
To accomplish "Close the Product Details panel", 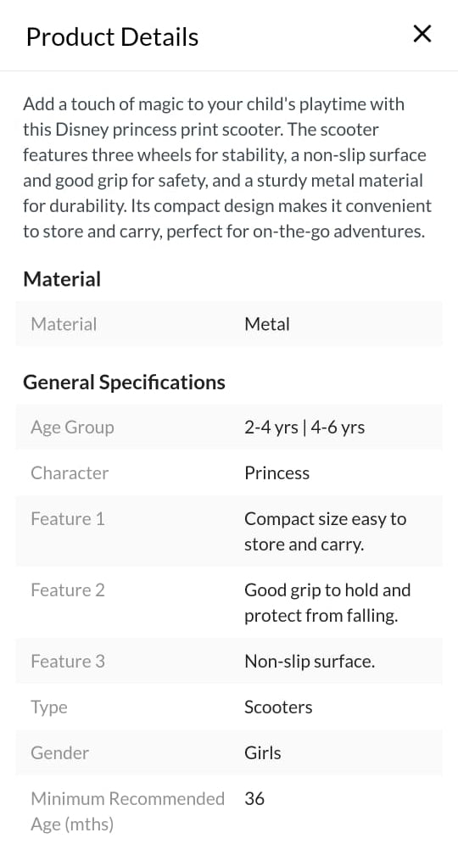I will (x=422, y=34).
